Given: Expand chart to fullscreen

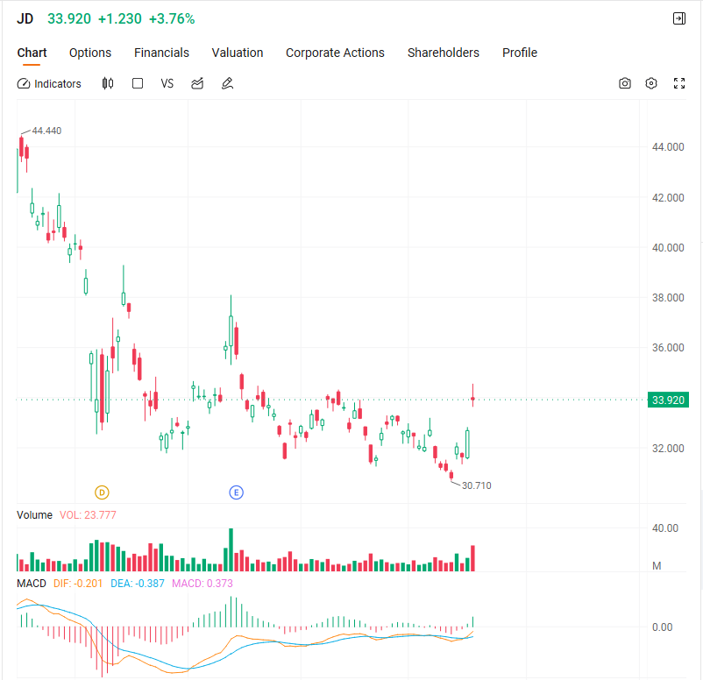Looking at the screenshot, I should [x=679, y=83].
